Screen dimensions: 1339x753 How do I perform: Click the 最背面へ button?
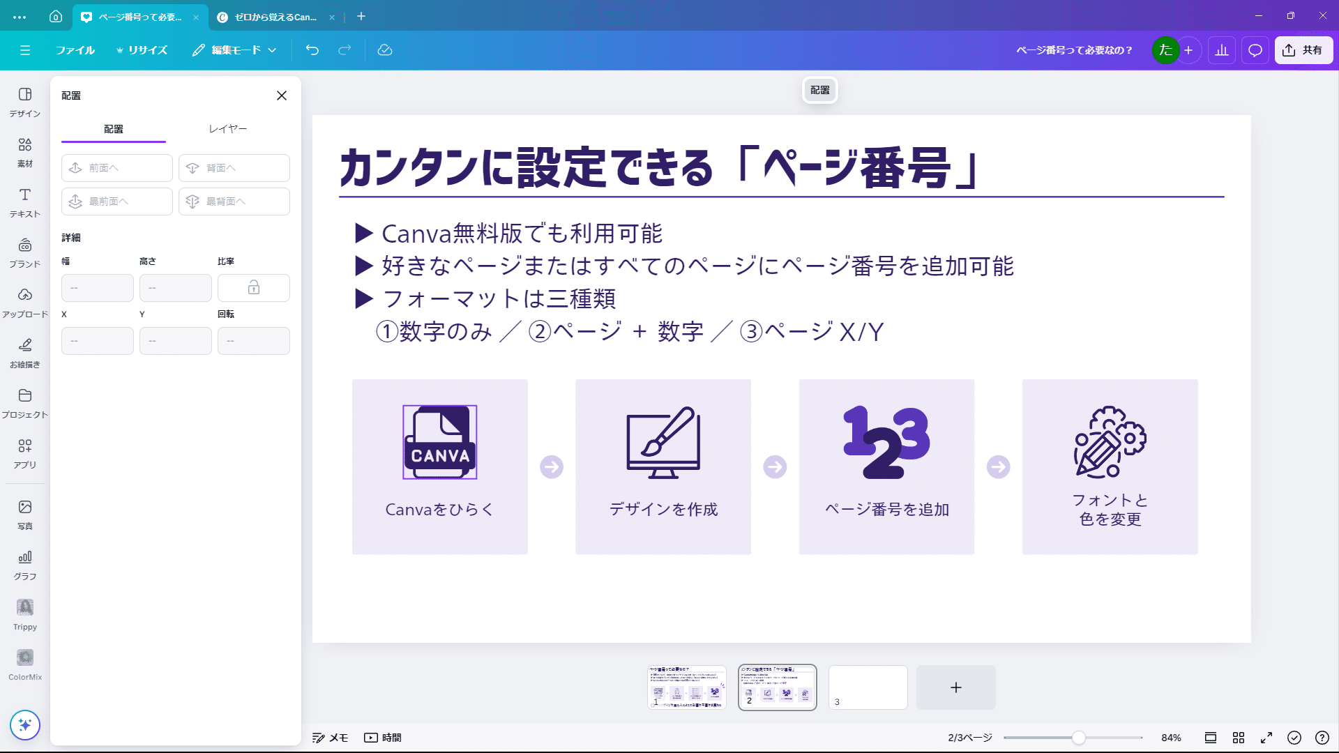234,201
